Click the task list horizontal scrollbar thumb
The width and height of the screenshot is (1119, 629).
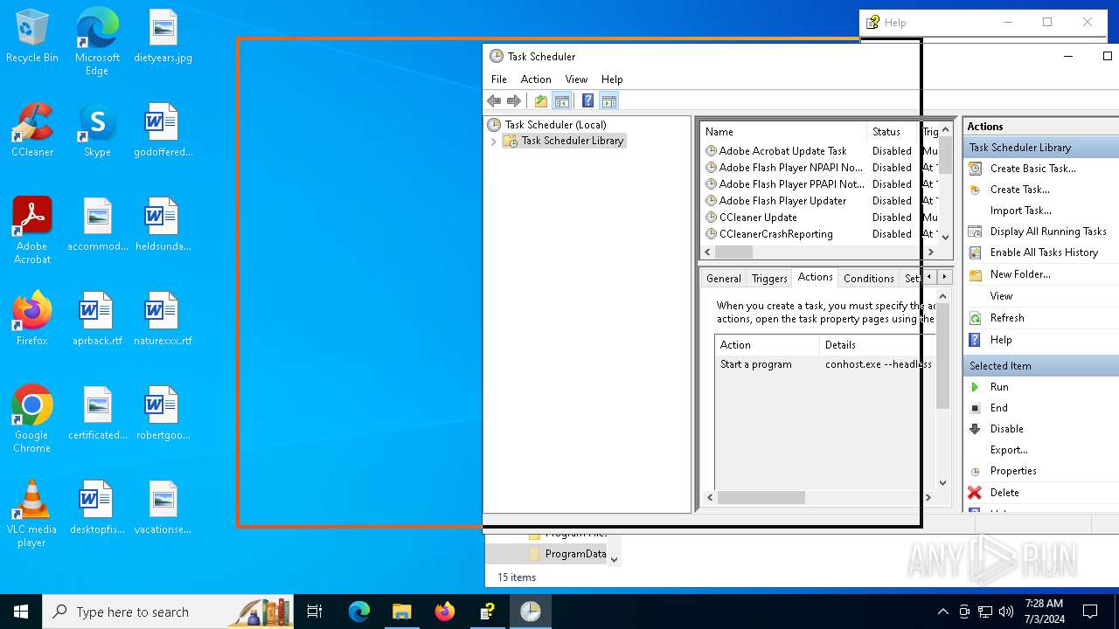tap(733, 252)
